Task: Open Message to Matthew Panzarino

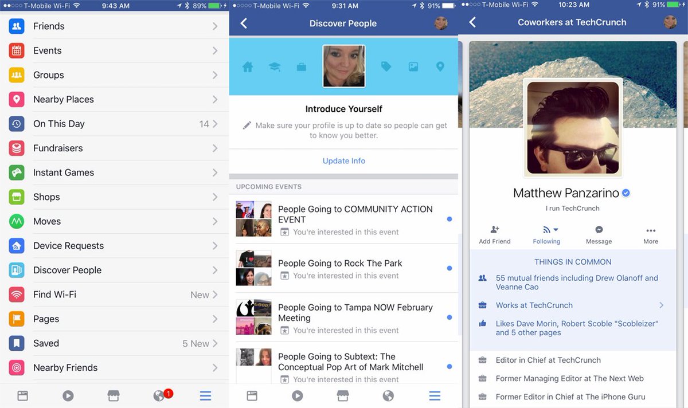Action: tap(599, 235)
